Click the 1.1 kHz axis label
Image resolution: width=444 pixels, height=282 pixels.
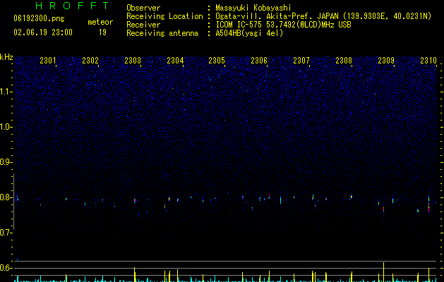[6, 92]
